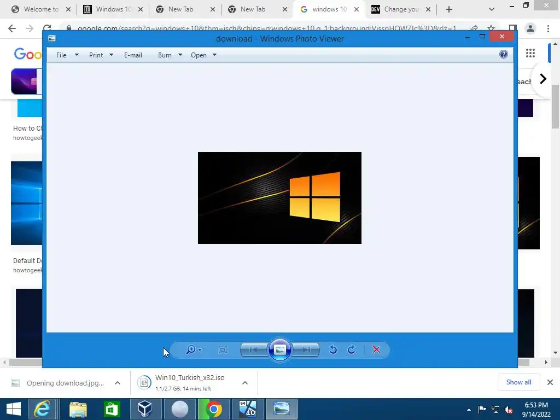Screen dimensions: 560x420
Task: Go forward in Chrome
Action: pyautogui.click(x=30, y=28)
